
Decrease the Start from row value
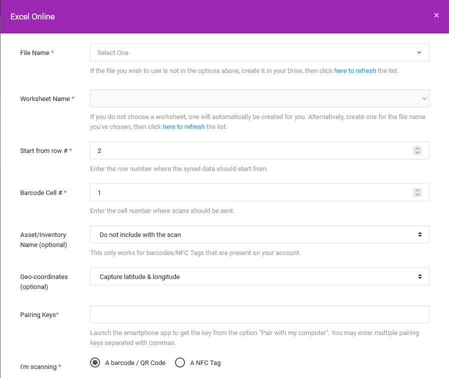[417, 152]
